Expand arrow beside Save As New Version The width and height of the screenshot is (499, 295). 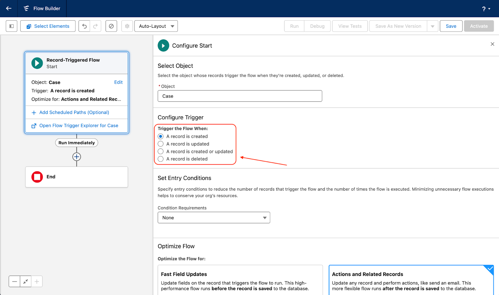coord(433,26)
